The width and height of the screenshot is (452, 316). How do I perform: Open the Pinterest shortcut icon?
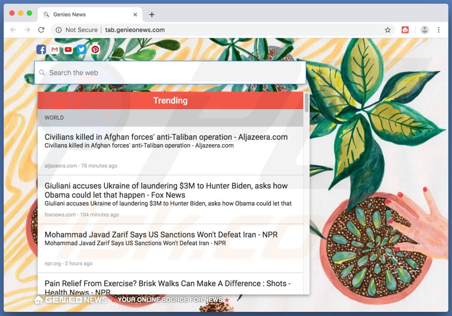pos(95,50)
